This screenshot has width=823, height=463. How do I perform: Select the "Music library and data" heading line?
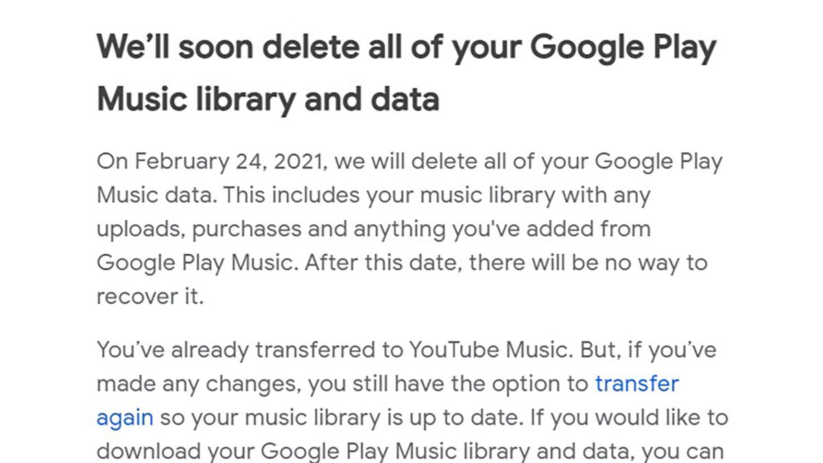tap(267, 99)
